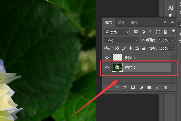Hide layer 图层 1 via eye icon
The height and width of the screenshot is (121, 181).
click(107, 57)
